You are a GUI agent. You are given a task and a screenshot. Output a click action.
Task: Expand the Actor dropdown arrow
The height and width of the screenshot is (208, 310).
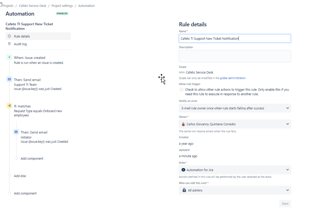[x=287, y=170]
